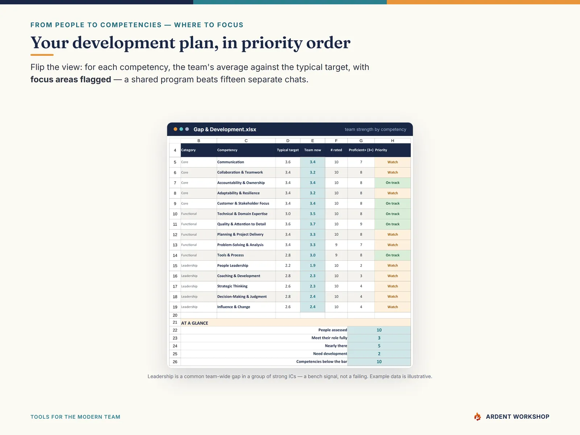The width and height of the screenshot is (580, 435).
Task: Click Typical target 3.0 for Technical & Domain Expertise
Action: pos(288,214)
